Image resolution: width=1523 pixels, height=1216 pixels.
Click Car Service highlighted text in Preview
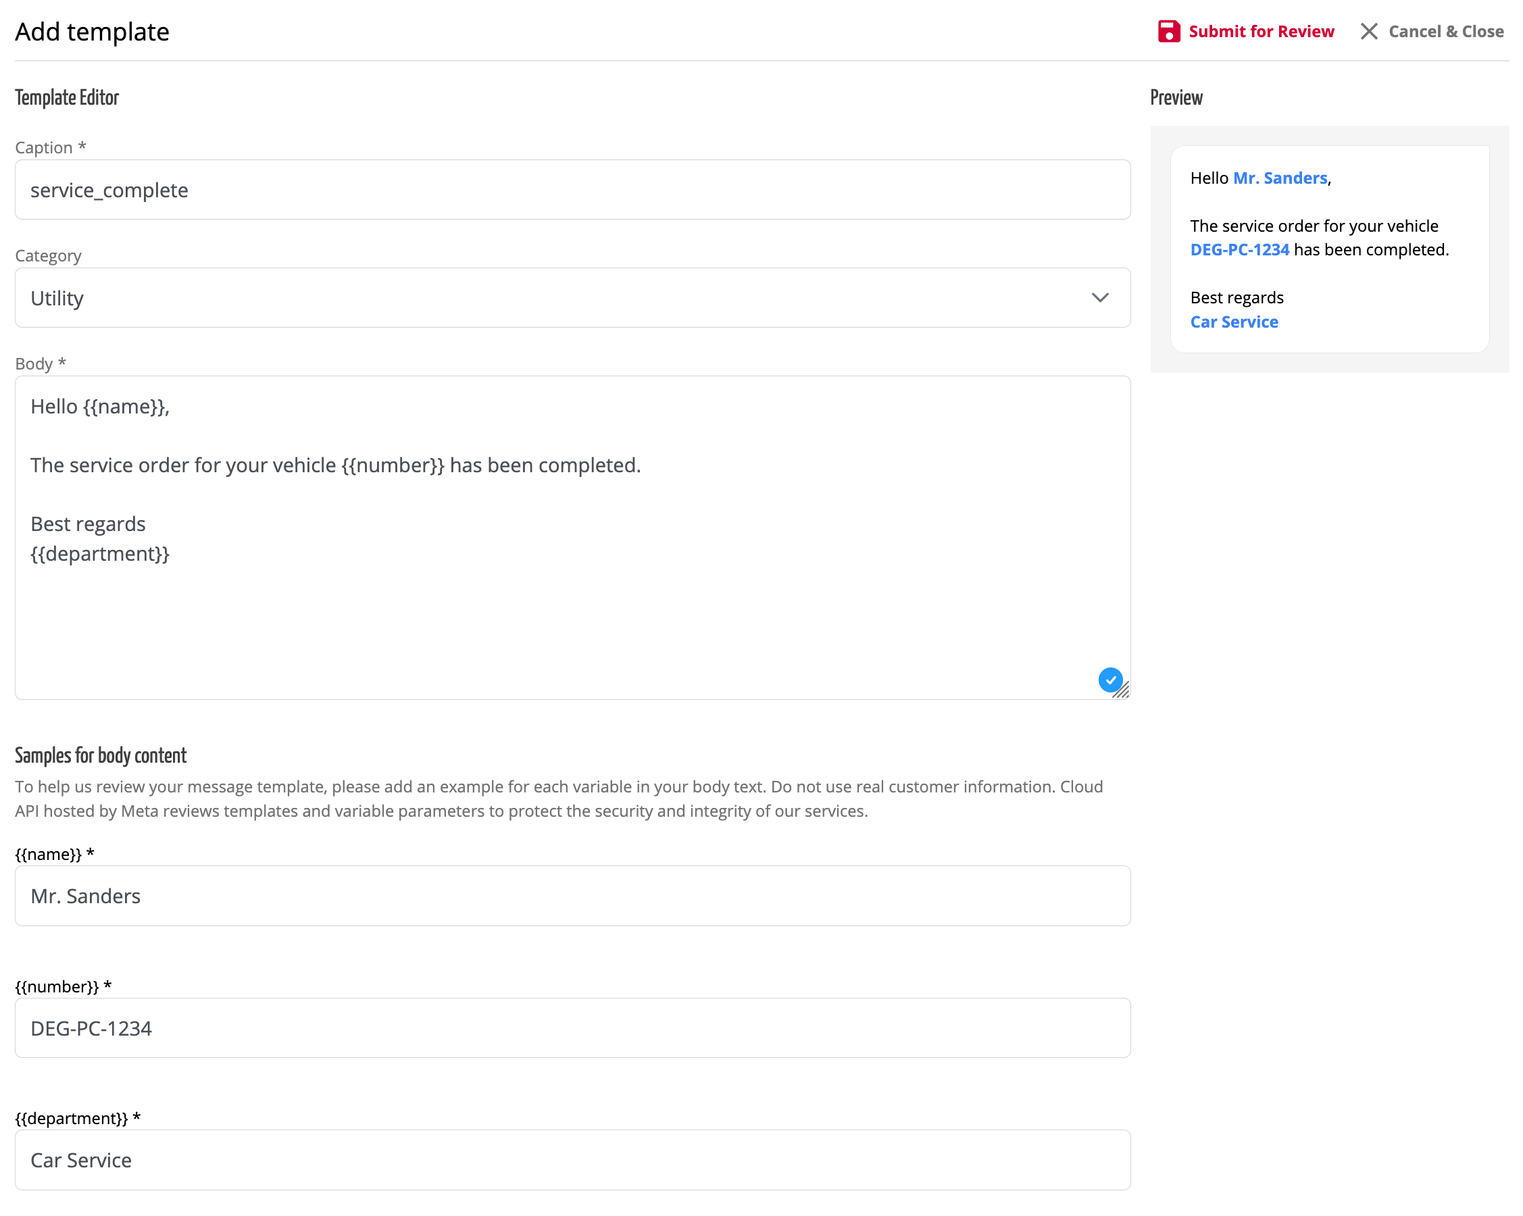tap(1233, 322)
